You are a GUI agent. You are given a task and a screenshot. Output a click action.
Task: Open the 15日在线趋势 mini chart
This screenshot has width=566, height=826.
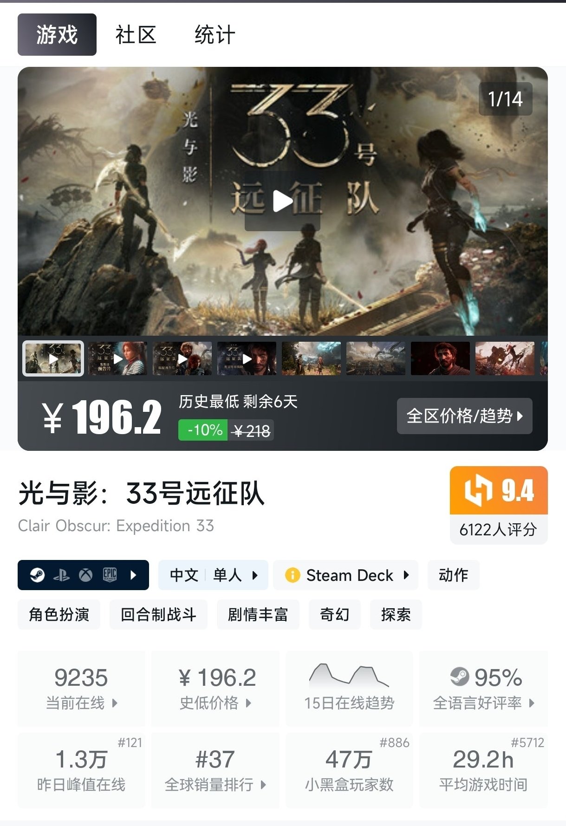pos(349,689)
